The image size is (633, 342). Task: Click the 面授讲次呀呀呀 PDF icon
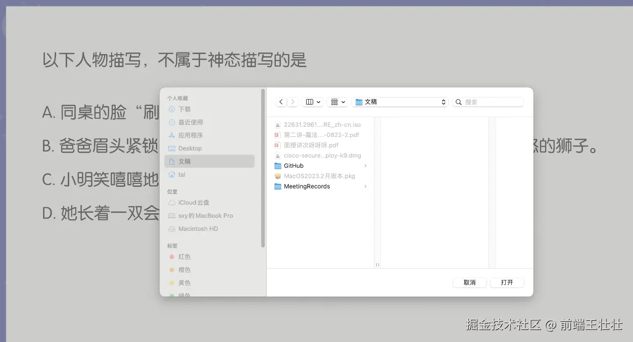click(277, 145)
